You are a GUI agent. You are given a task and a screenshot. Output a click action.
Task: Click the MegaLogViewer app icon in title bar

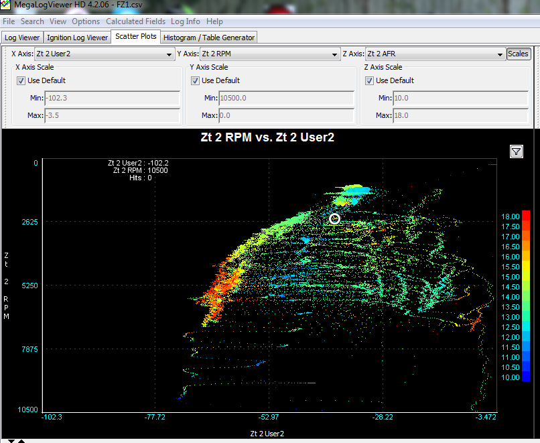[6, 6]
